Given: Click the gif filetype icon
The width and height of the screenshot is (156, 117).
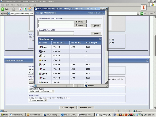Looking at the screenshot, I should (x=40, y=65).
